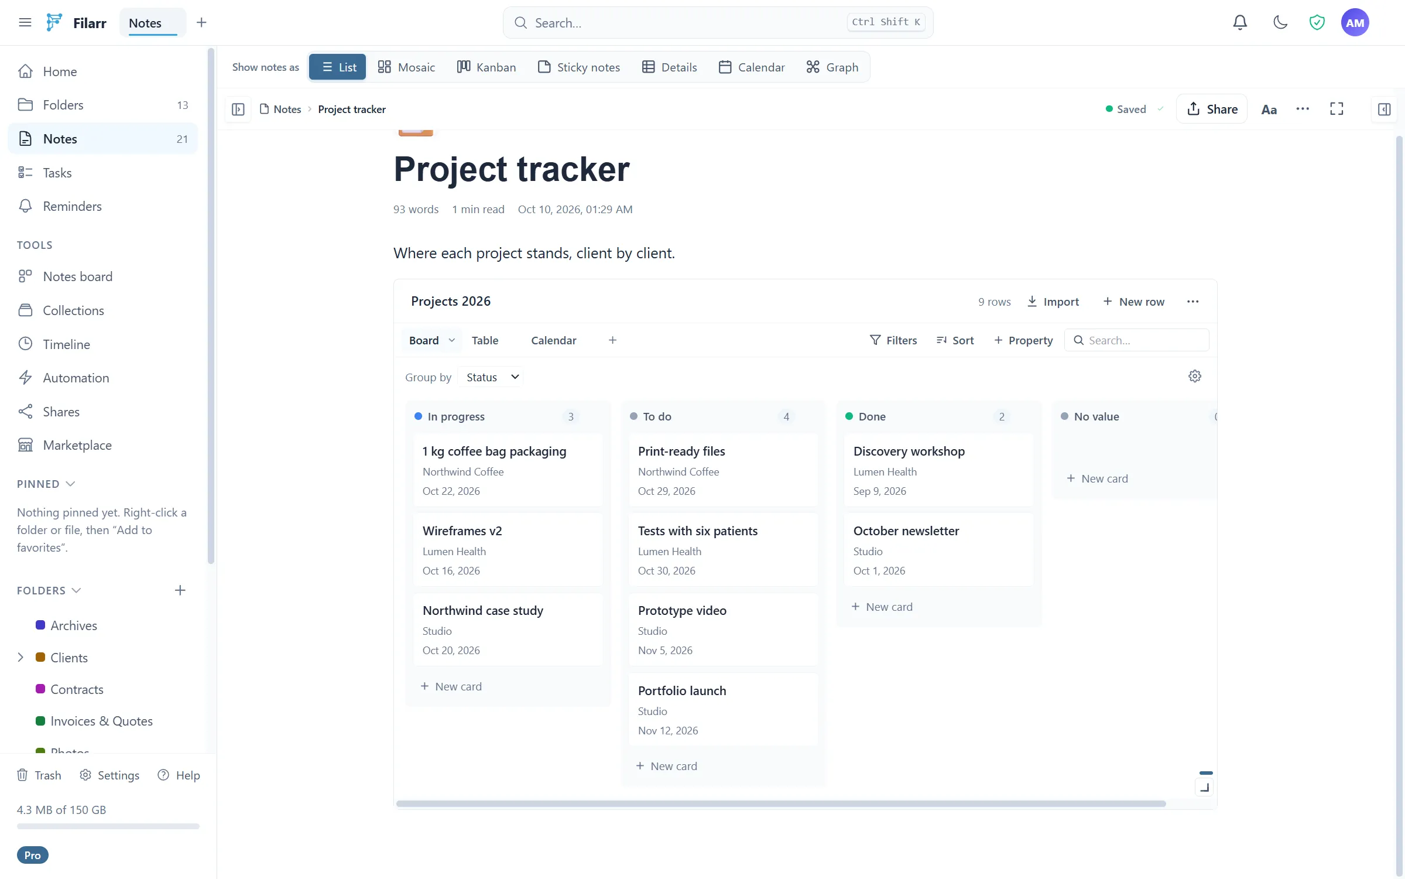This screenshot has height=879, width=1405.
Task: Click the board horizontal scrollbar
Action: pos(781,804)
